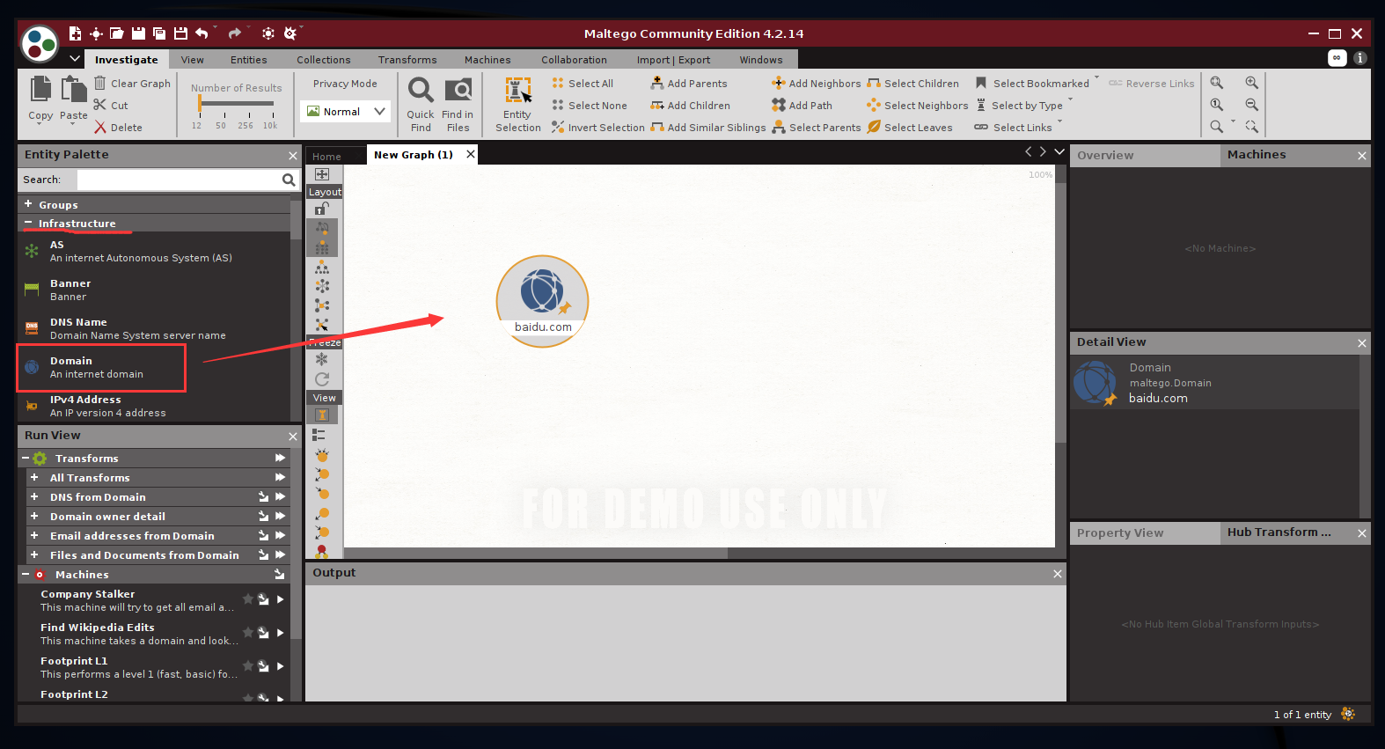Expand Files and Documents from Domain group

[34, 555]
